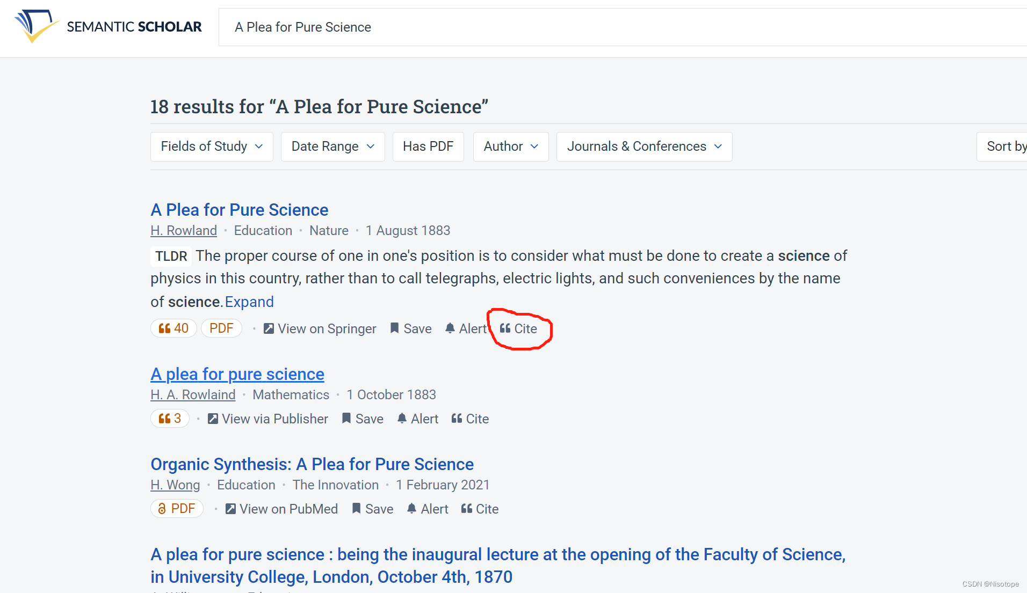Open the Sort by menu
Viewport: 1027px width, 593px height.
pyautogui.click(x=1004, y=147)
